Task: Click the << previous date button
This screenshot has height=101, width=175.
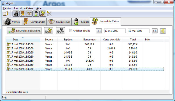Action: point(99,31)
